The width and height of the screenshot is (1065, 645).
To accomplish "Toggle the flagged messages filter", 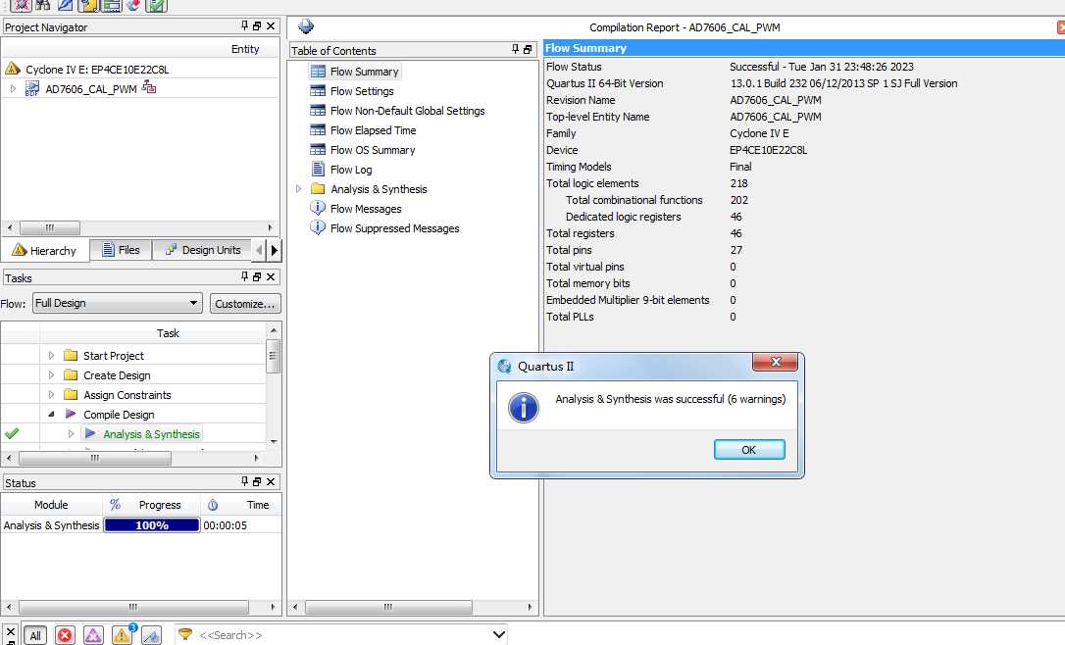I will point(151,635).
